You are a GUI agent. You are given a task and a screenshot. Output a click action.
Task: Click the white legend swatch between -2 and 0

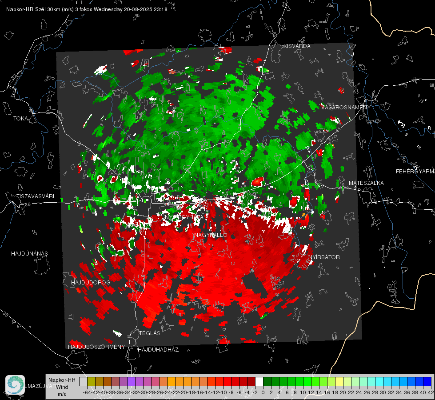259,381
